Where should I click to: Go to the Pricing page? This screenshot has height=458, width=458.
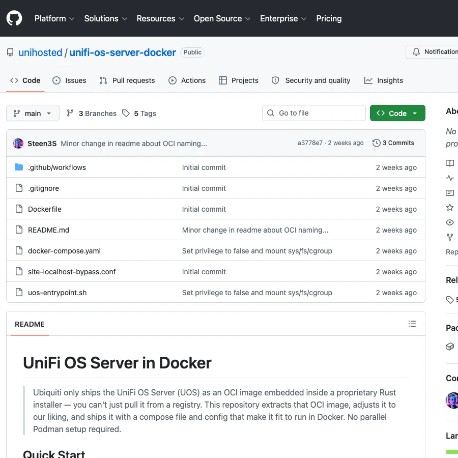click(x=329, y=18)
